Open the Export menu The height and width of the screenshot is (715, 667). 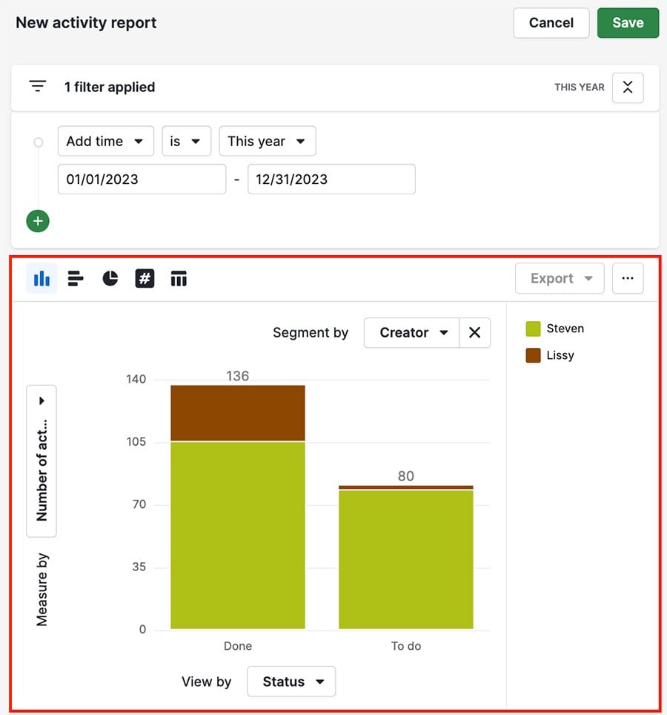pyautogui.click(x=560, y=278)
